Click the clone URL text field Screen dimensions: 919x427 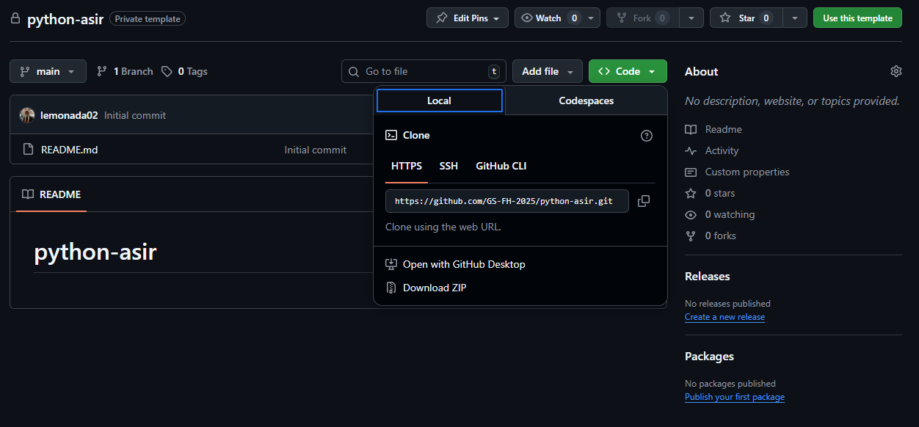coord(507,201)
